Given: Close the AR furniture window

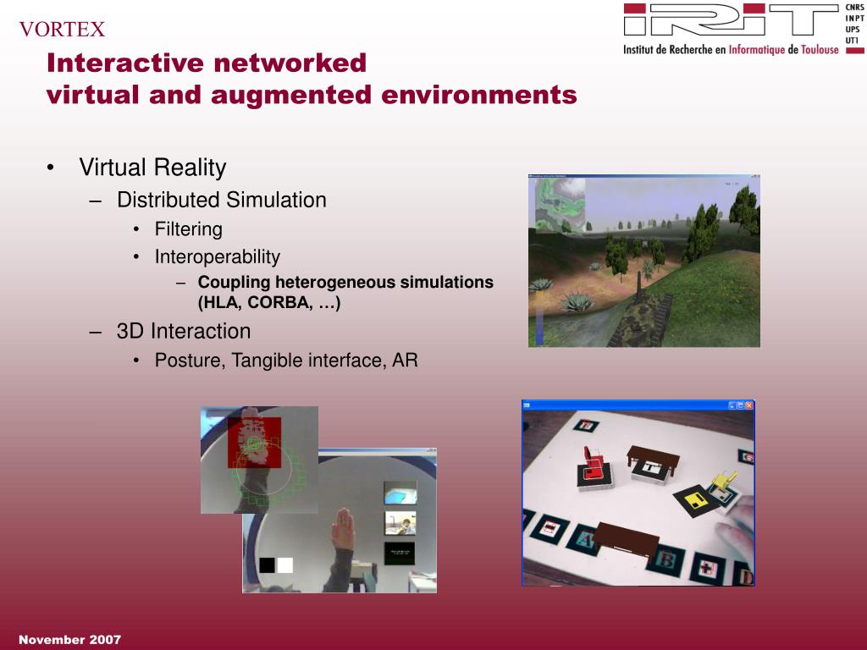Looking at the screenshot, I should (749, 405).
